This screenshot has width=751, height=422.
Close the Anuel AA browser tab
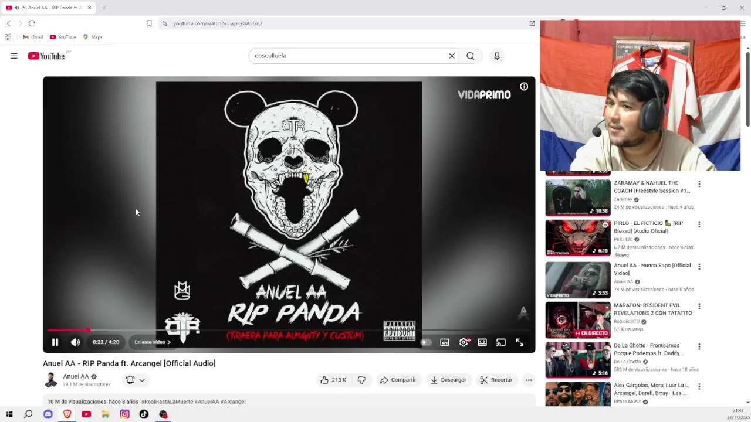pos(89,8)
